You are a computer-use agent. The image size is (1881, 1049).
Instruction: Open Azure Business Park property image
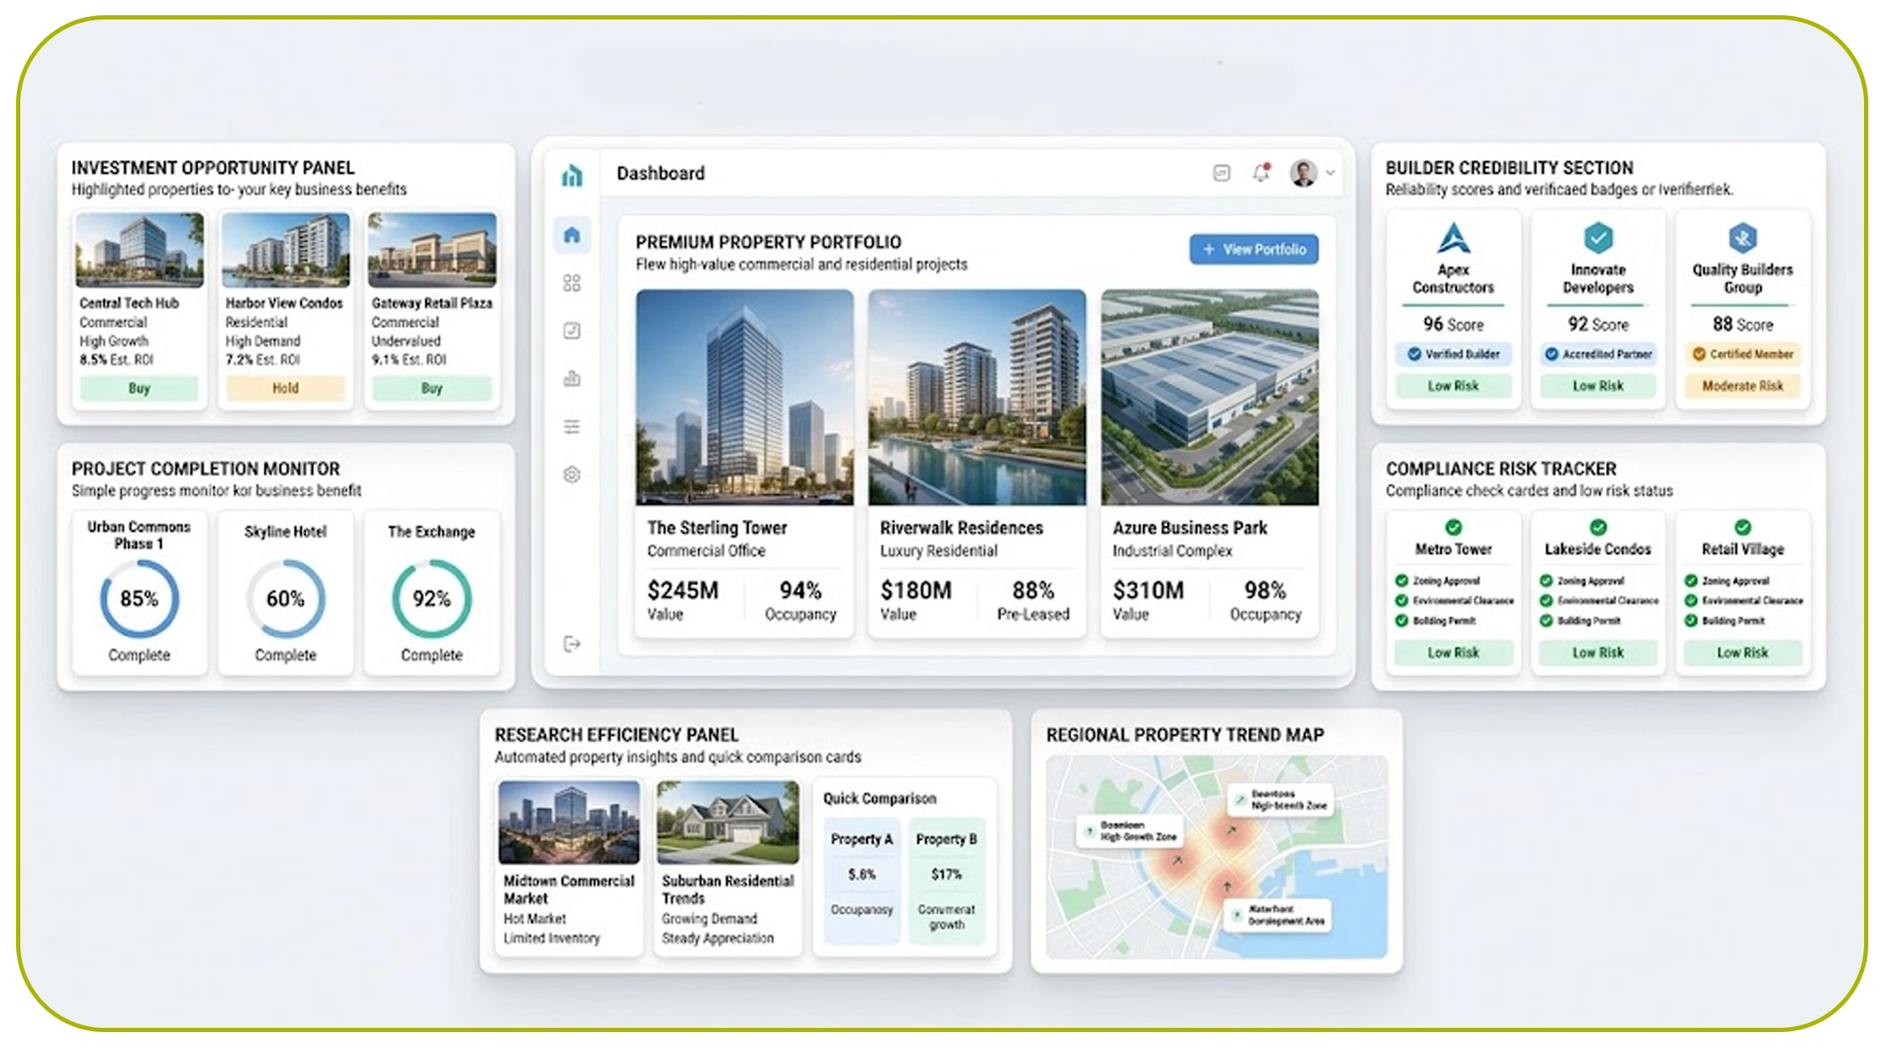[1209, 398]
